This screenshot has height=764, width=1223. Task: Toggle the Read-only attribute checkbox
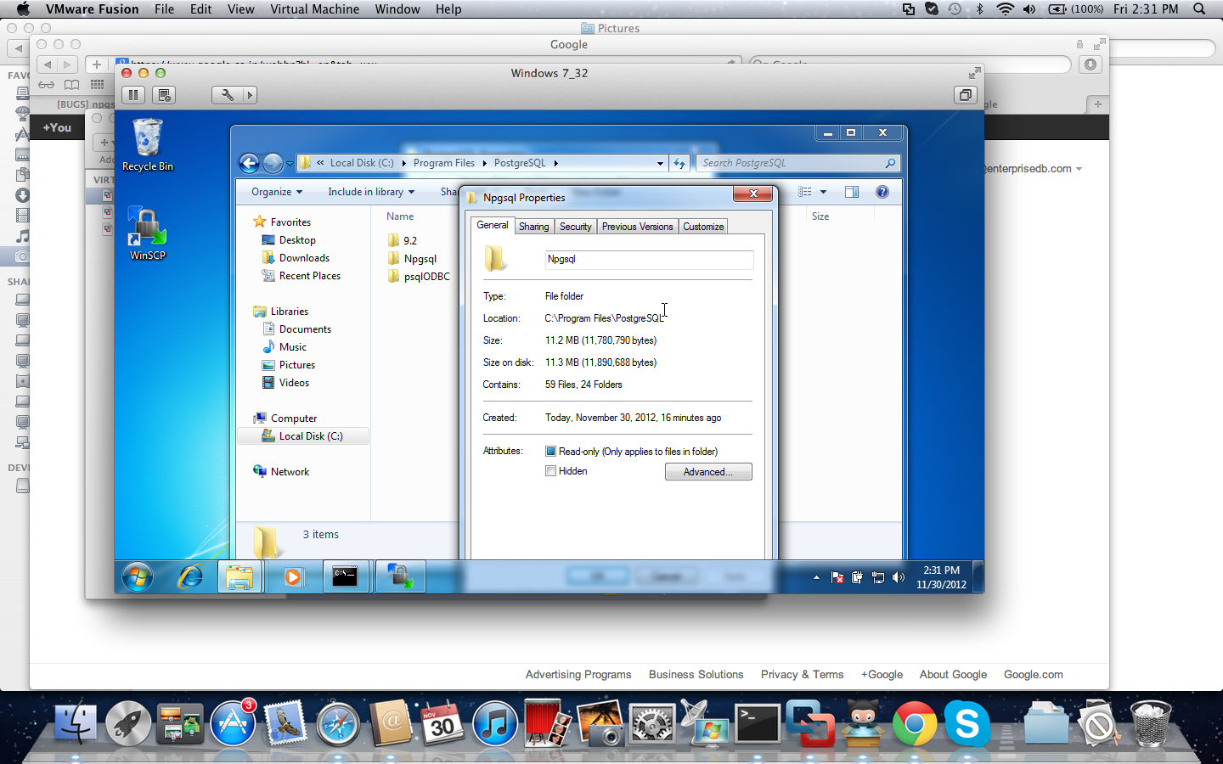[x=550, y=452]
